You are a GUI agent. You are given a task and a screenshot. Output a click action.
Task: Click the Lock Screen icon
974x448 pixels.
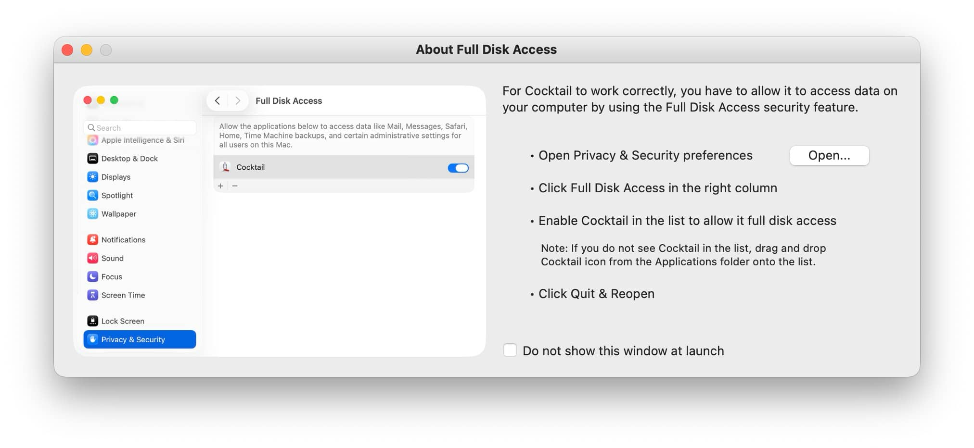92,321
